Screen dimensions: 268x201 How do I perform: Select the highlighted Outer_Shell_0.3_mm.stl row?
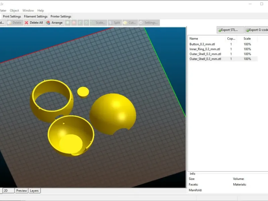(x=223, y=59)
